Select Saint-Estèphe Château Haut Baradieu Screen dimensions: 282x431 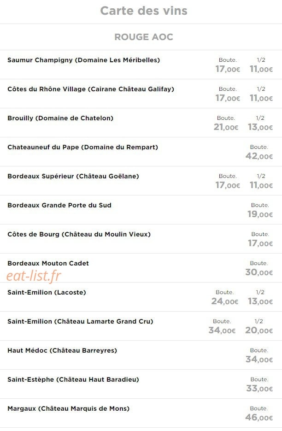click(x=73, y=379)
